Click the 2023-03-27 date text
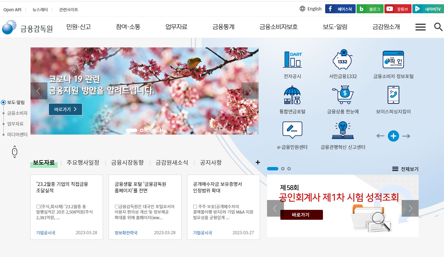The width and height of the screenshot is (444, 257). point(243,233)
